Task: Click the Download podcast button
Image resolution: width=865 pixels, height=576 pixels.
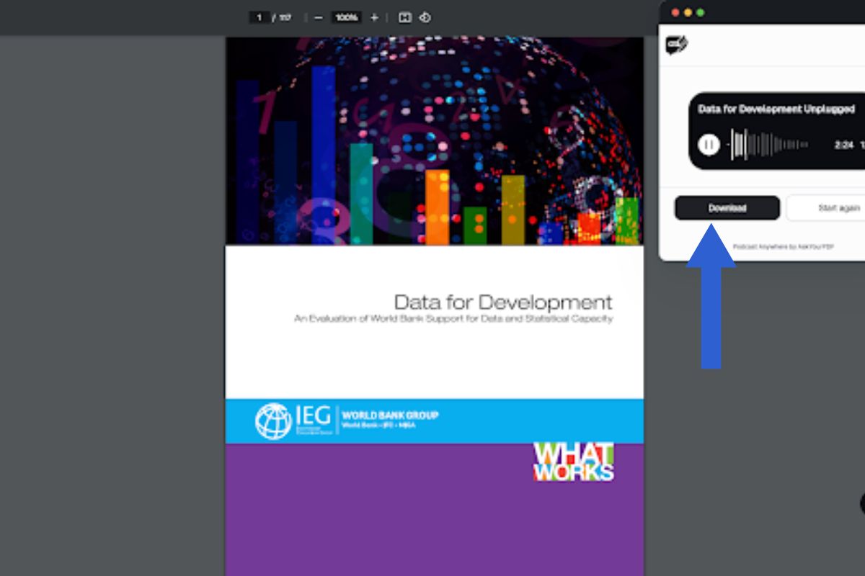Action: click(x=727, y=208)
